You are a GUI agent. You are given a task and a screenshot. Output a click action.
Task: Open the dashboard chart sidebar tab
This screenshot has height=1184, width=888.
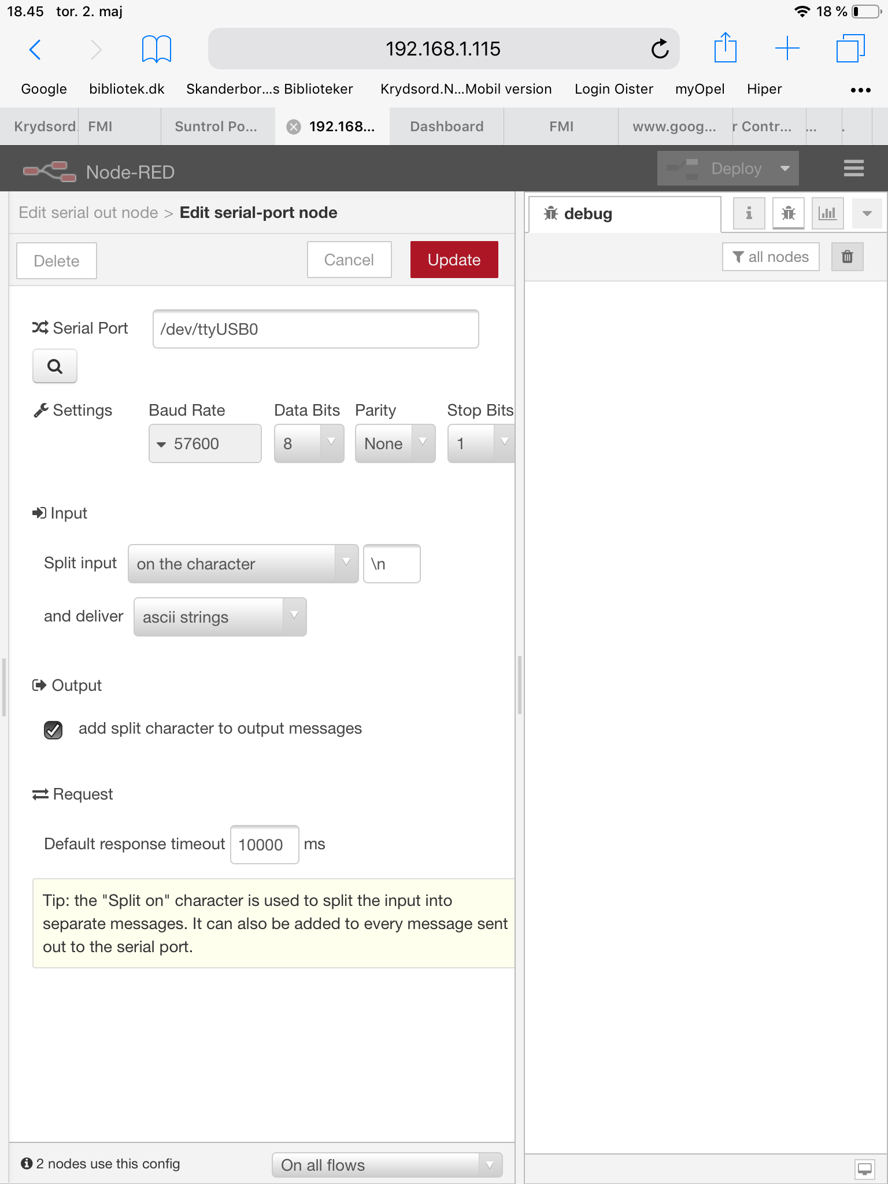tap(827, 213)
